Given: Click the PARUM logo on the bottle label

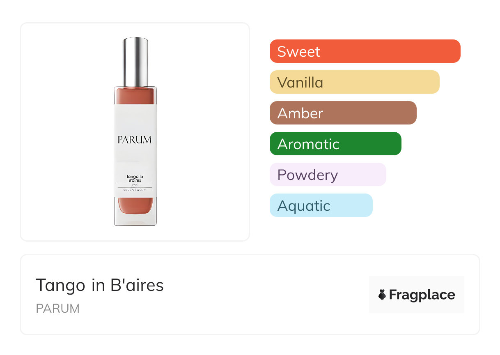Looking at the screenshot, I should pos(135,140).
